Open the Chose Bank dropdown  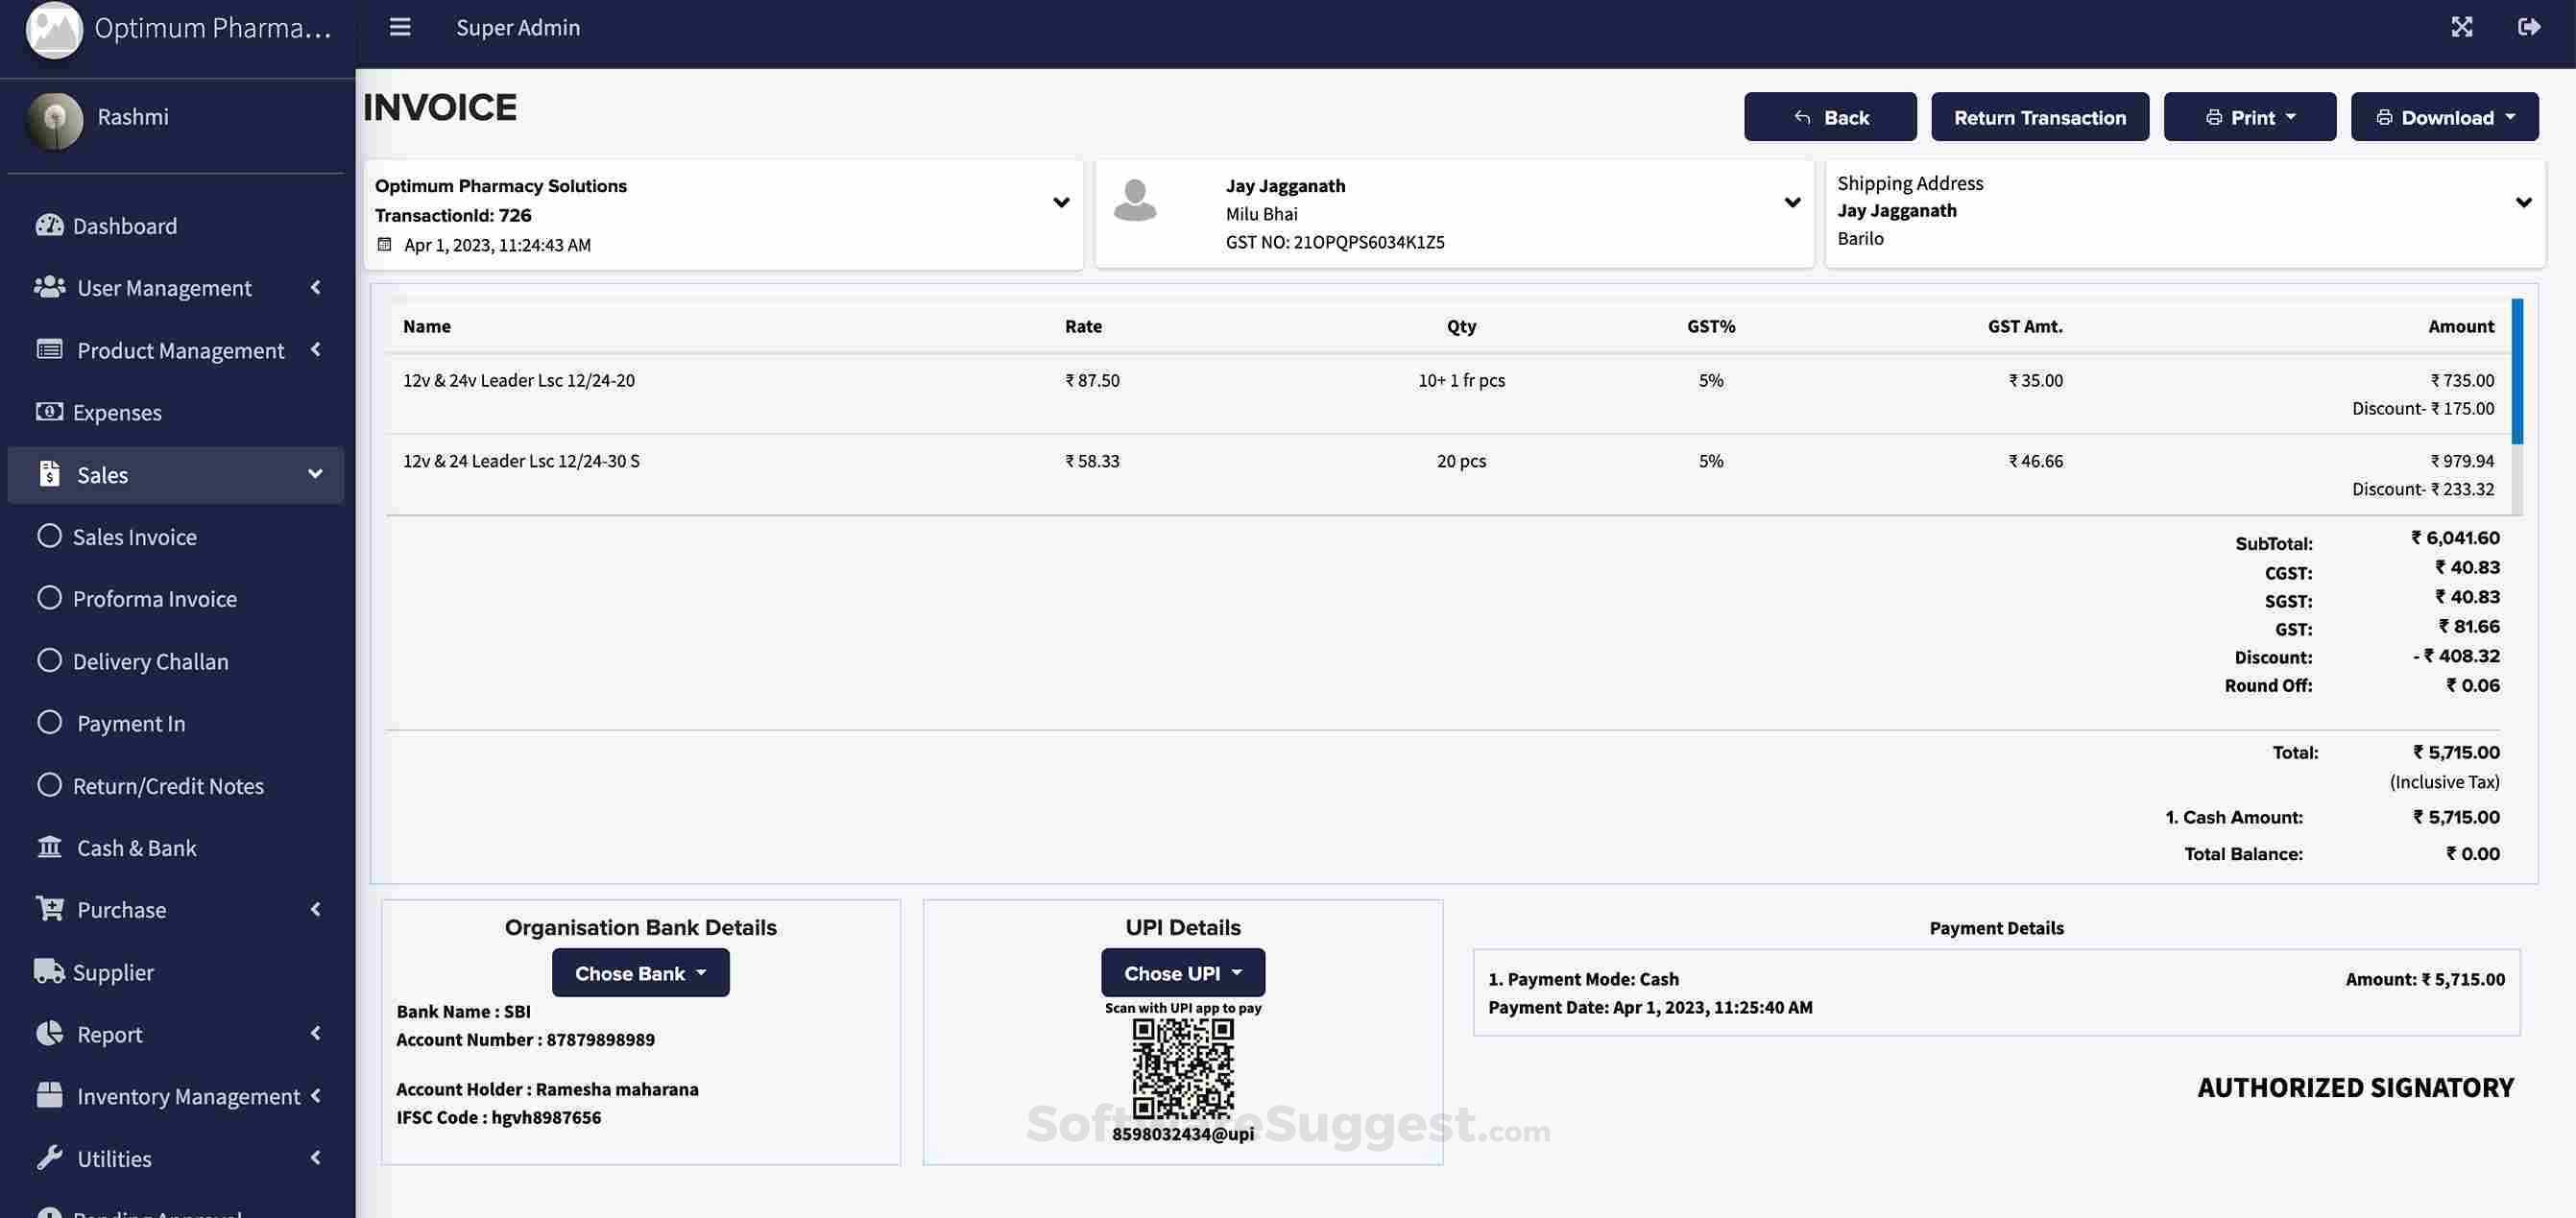coord(640,973)
